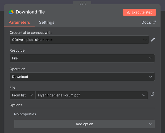Click the dotted drag handle at top
165x133 pixels.
[x=82, y=3]
